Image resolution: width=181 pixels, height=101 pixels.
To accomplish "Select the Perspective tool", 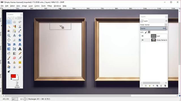I will 20,44.
